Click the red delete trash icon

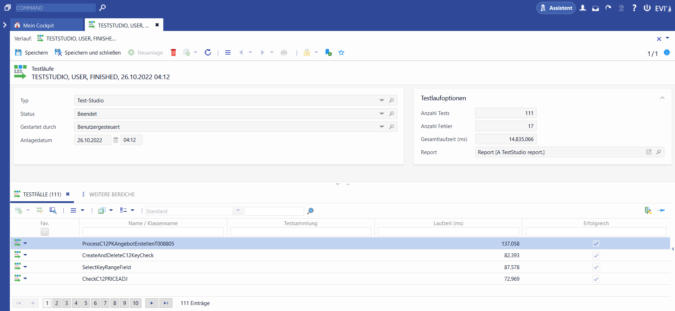click(173, 52)
